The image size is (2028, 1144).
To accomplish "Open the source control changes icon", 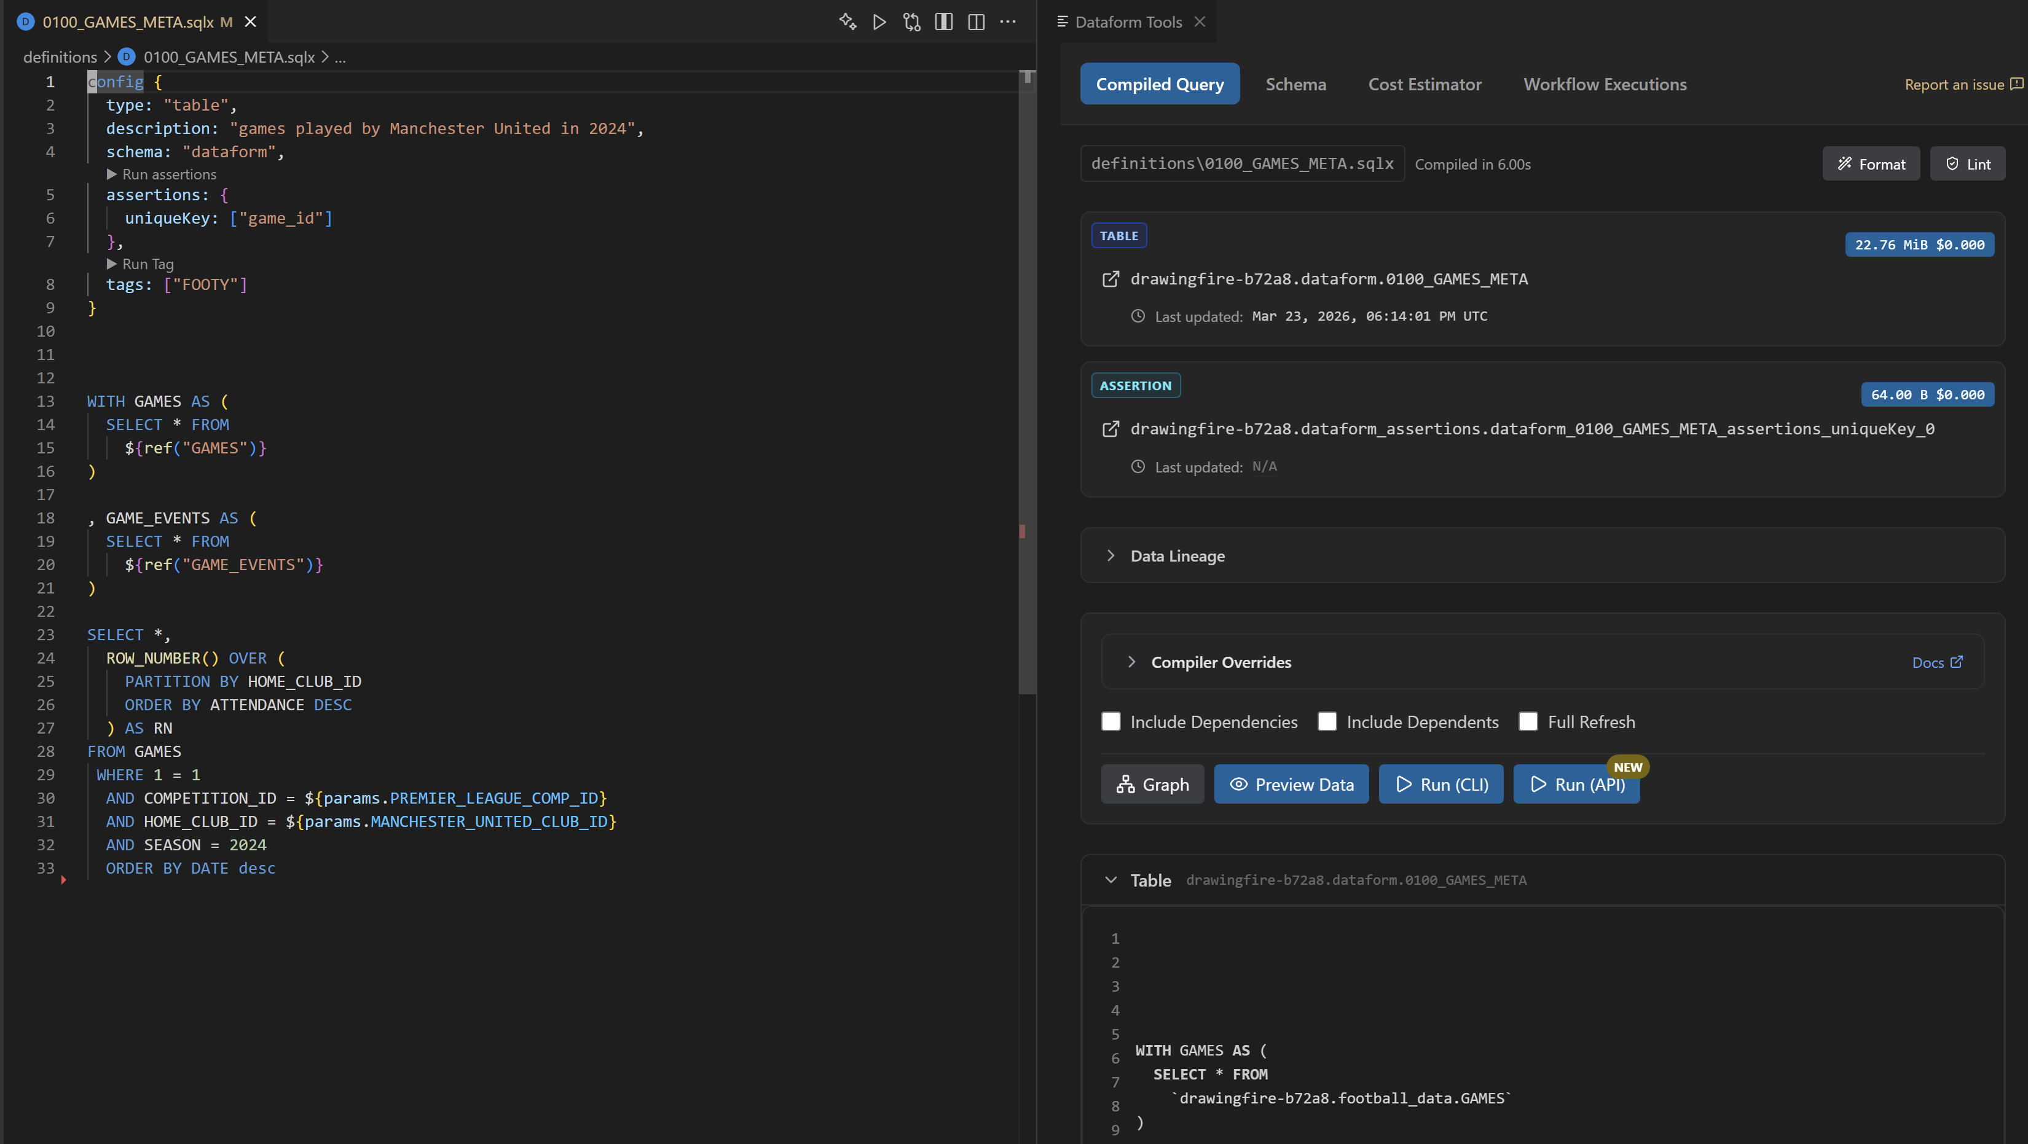I will (911, 22).
